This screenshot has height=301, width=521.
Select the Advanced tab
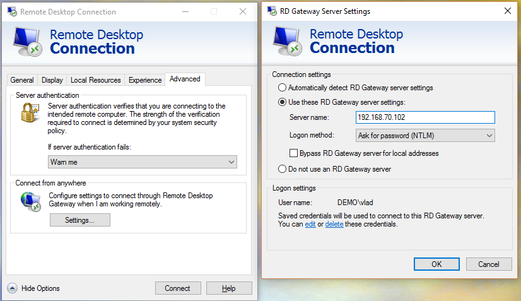[x=185, y=79]
